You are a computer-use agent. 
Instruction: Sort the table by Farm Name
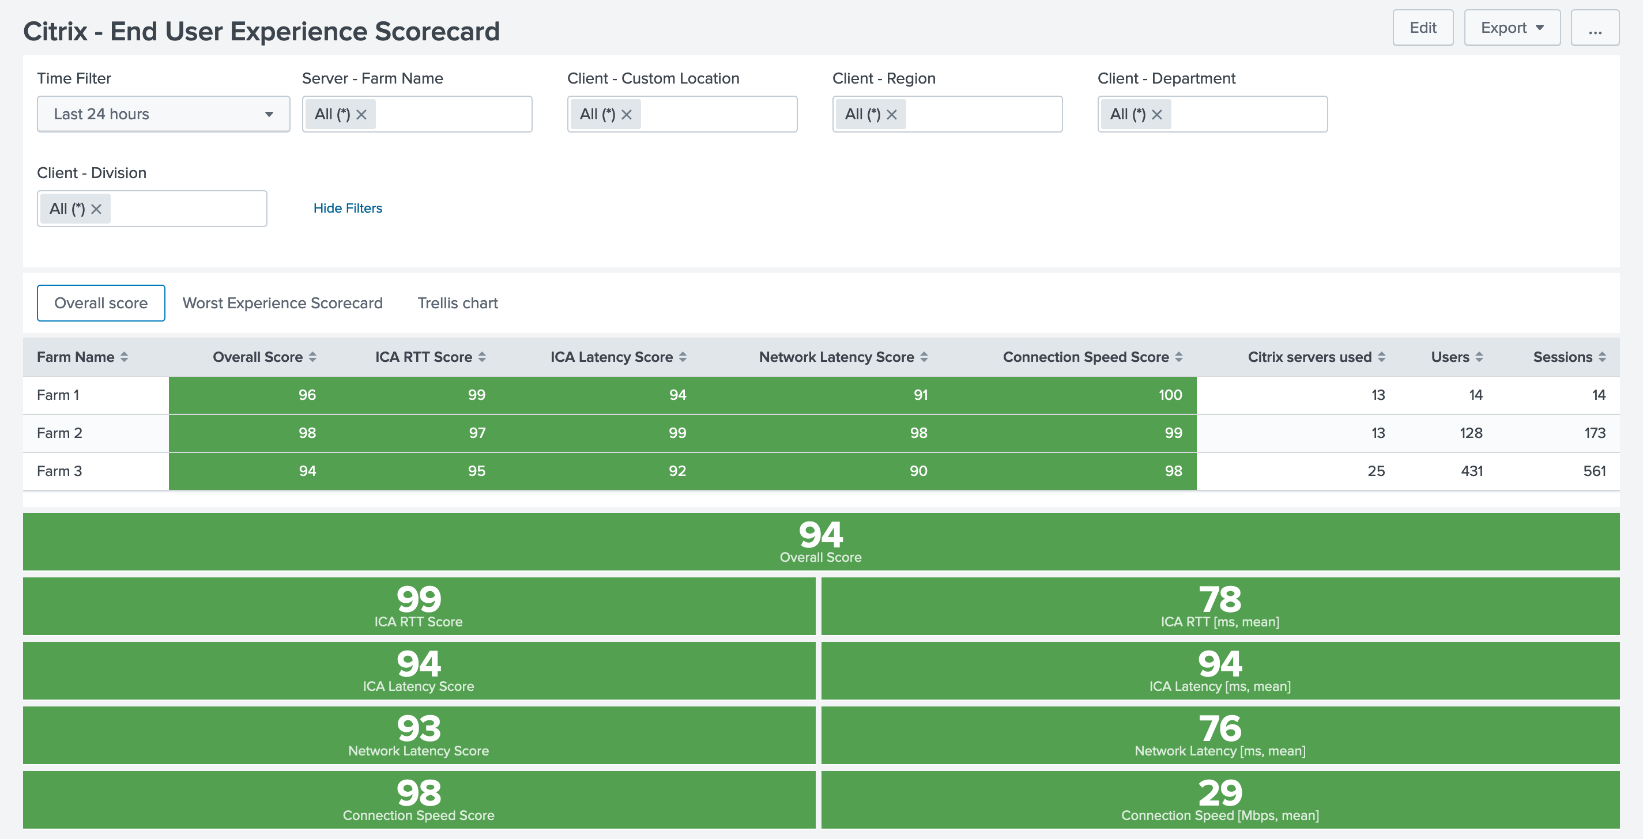tap(126, 356)
